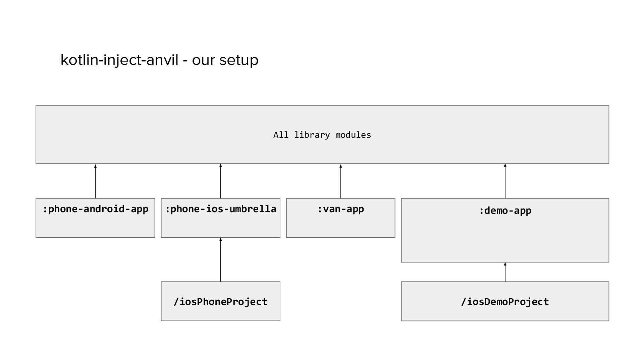Click arrow from iosPhoneProject to phone-ios-umbrella
The height and width of the screenshot is (362, 644).
[220, 260]
